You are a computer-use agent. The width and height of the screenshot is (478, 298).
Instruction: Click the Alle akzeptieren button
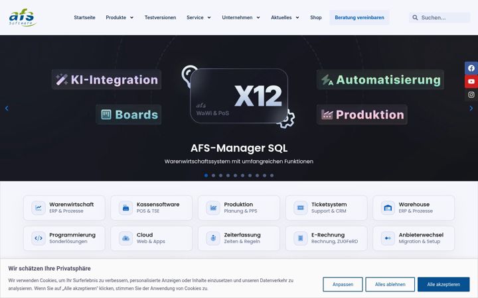click(443, 284)
